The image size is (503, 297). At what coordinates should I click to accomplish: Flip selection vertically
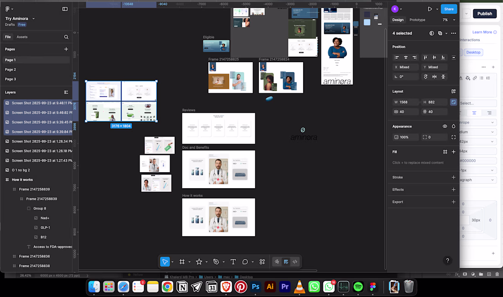point(443,77)
